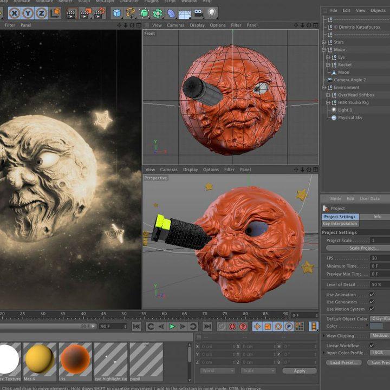The height and width of the screenshot is (390, 390).
Task: Select Camera Angle 2 object
Action: click(x=350, y=80)
